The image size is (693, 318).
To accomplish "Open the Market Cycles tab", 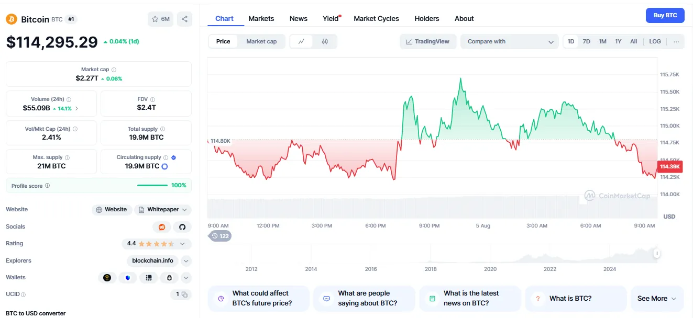I will pos(376,18).
